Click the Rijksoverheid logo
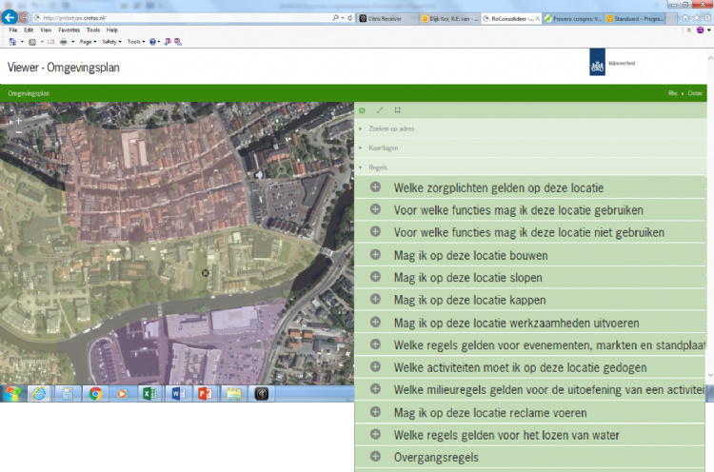 [598, 68]
